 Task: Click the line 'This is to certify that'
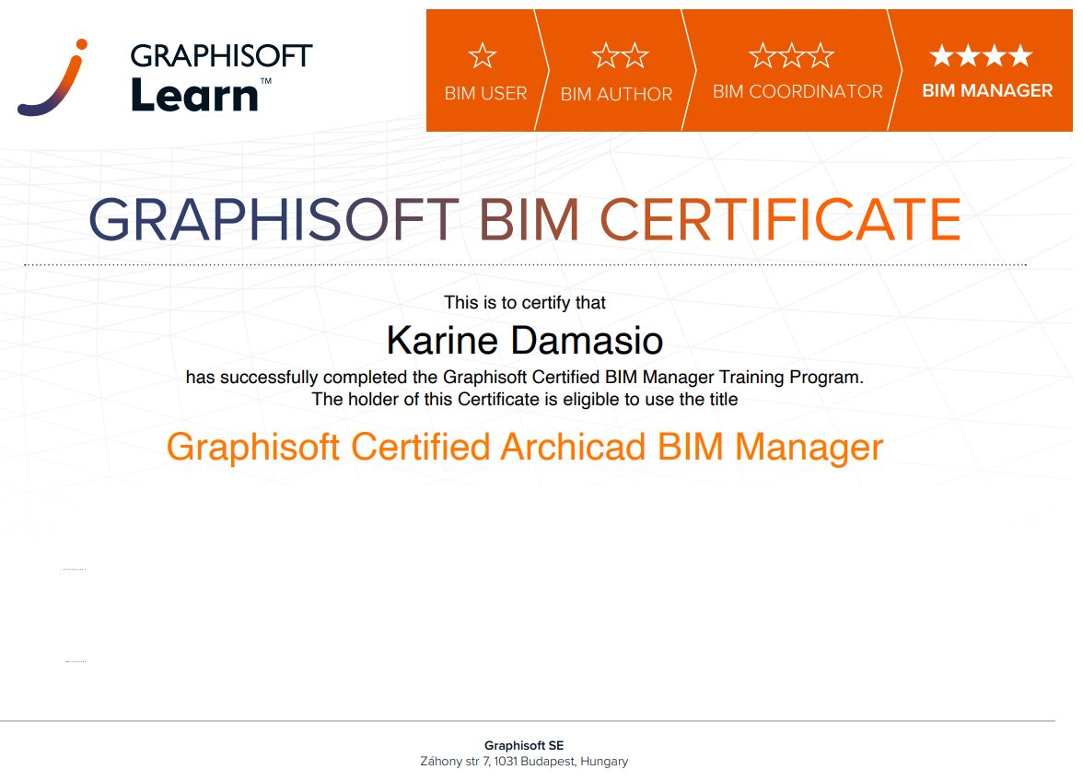coord(525,302)
